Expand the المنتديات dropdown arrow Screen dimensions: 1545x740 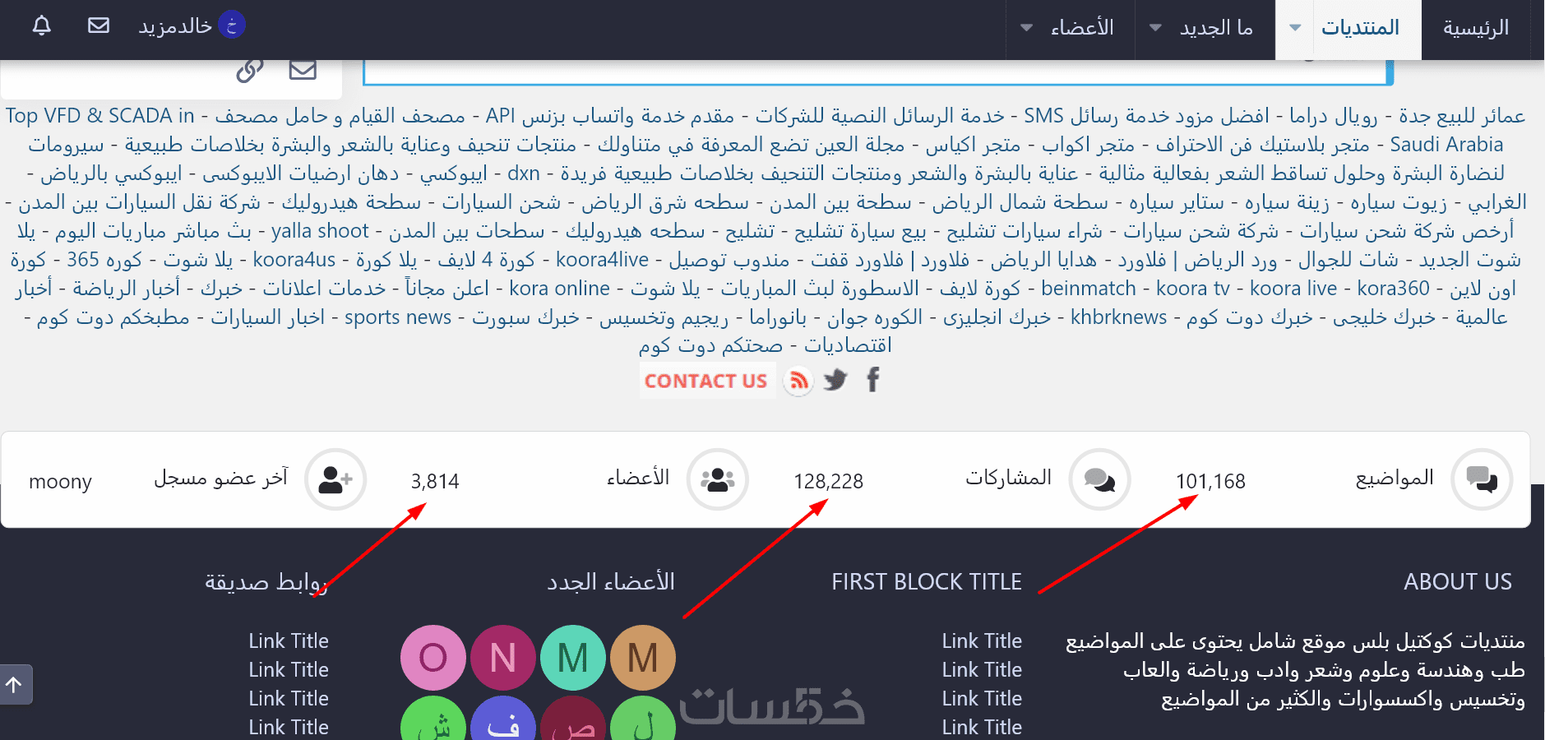pos(1295,28)
